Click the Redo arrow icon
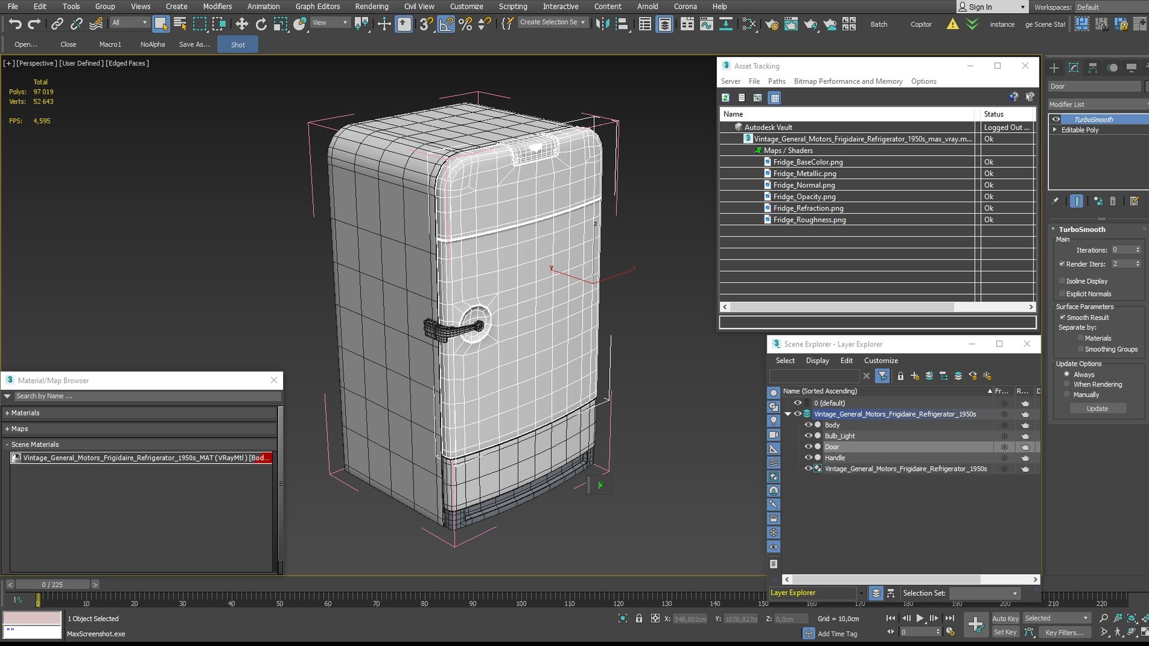Screen dimensions: 1149x646 (x=34, y=24)
